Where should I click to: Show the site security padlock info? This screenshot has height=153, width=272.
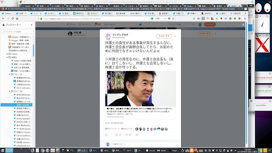coord(41,19)
